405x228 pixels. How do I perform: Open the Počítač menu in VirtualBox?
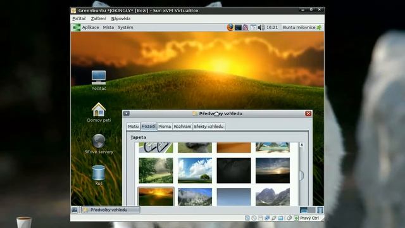(x=79, y=18)
